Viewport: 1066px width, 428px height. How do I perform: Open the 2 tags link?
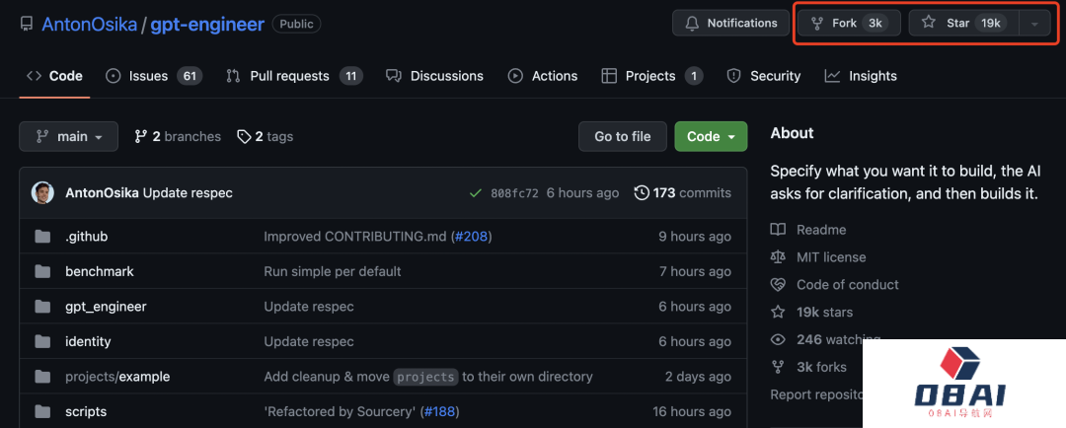point(266,137)
